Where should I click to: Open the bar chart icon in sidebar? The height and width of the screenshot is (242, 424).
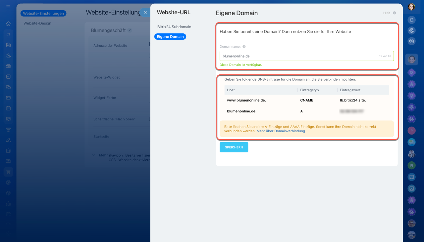click(8, 204)
